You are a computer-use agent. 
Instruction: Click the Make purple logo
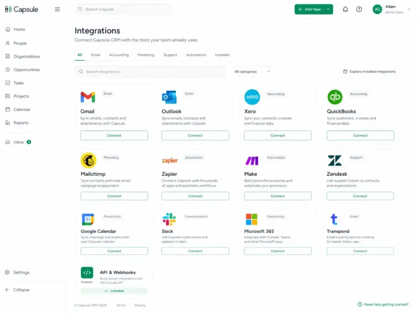tap(252, 160)
